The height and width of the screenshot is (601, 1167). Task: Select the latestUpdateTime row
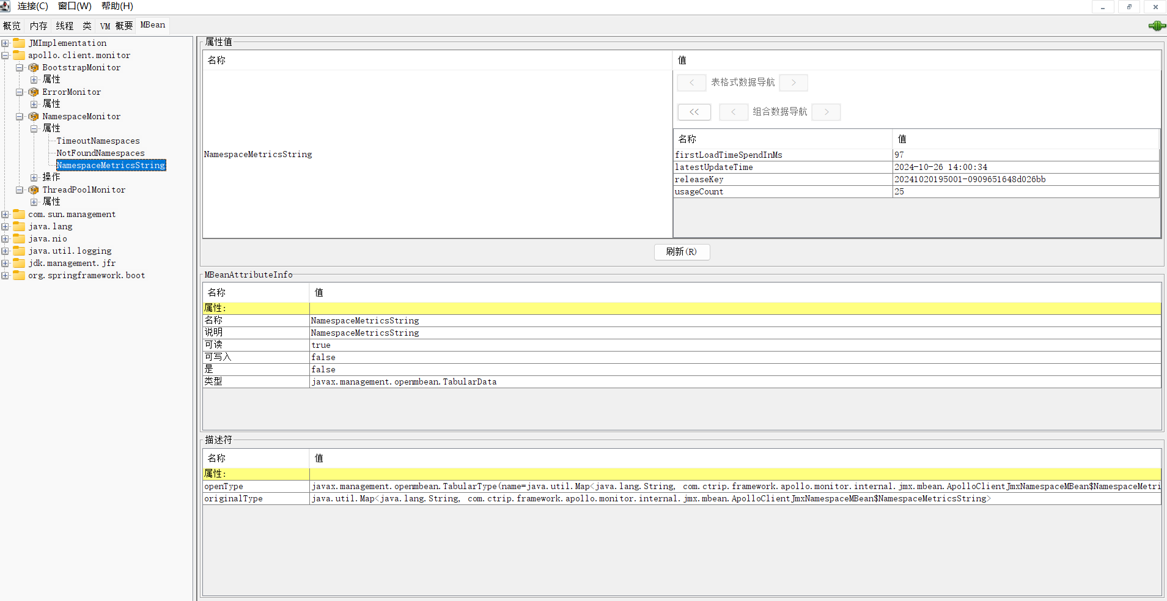[916, 168]
